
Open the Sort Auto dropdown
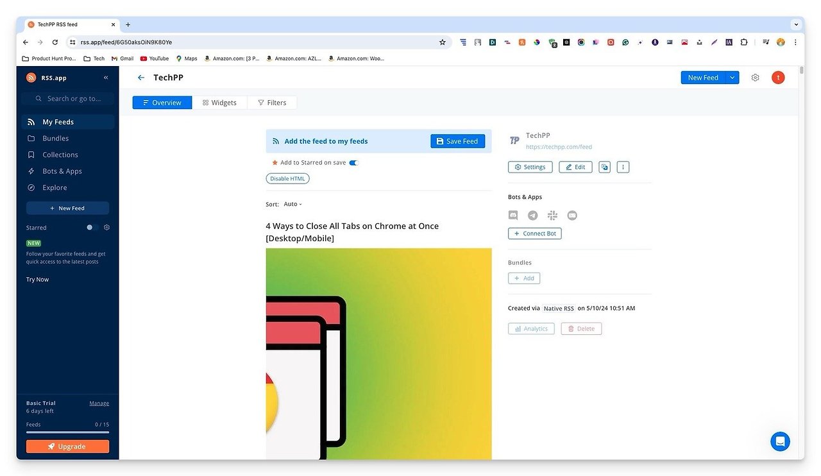tap(292, 204)
